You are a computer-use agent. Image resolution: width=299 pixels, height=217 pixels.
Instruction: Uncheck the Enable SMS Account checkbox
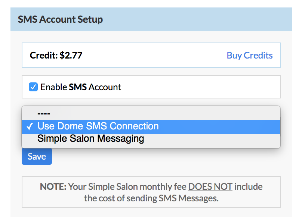point(33,87)
